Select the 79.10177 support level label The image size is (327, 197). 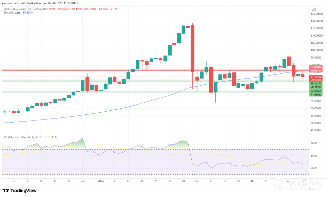(316, 84)
